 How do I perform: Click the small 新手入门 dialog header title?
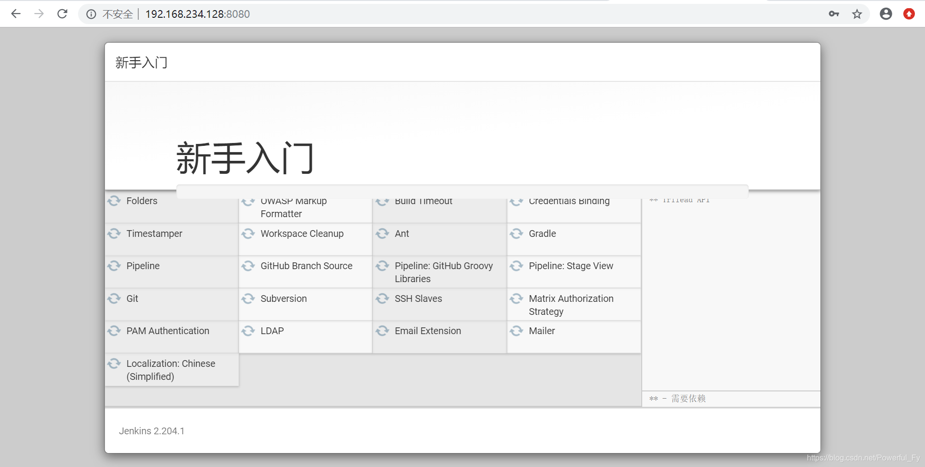tap(141, 63)
